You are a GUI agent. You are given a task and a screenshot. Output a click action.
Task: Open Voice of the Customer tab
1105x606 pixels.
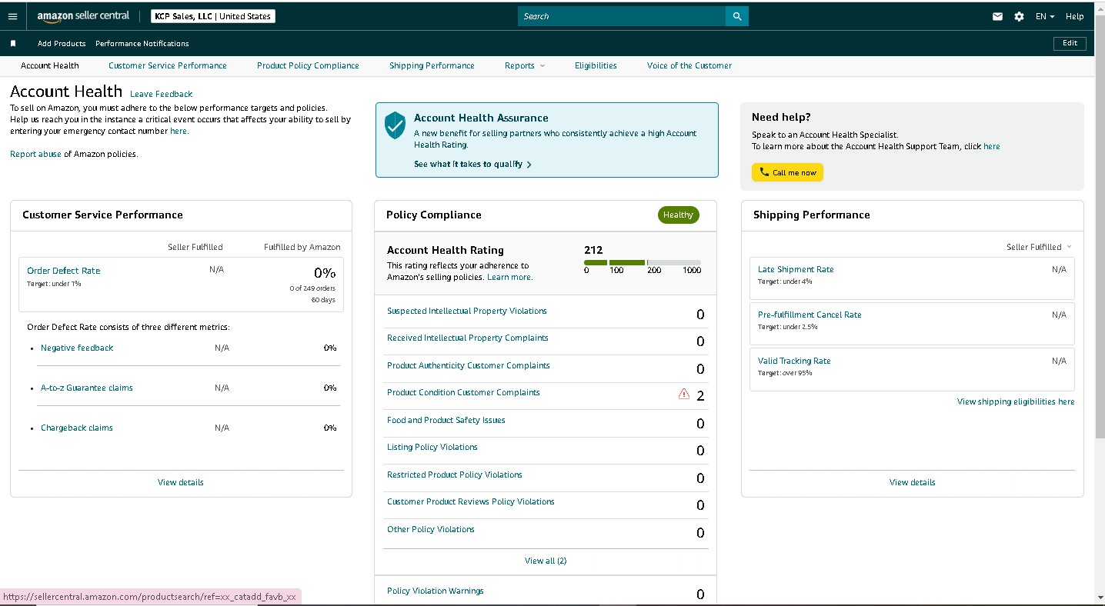click(x=689, y=65)
